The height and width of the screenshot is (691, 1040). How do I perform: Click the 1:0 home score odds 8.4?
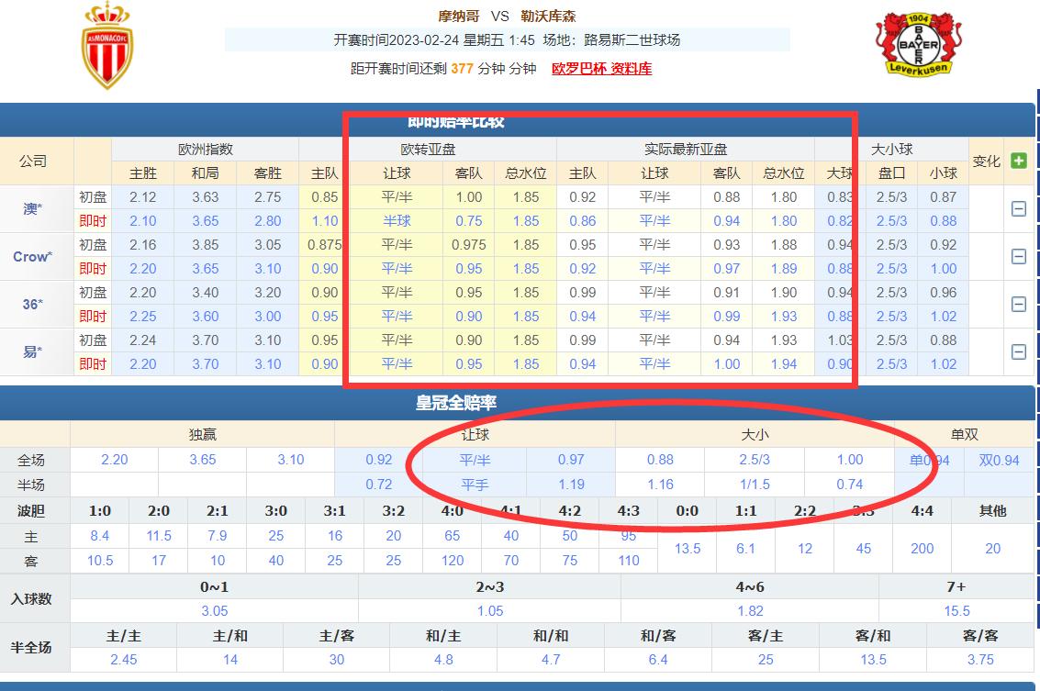point(98,536)
